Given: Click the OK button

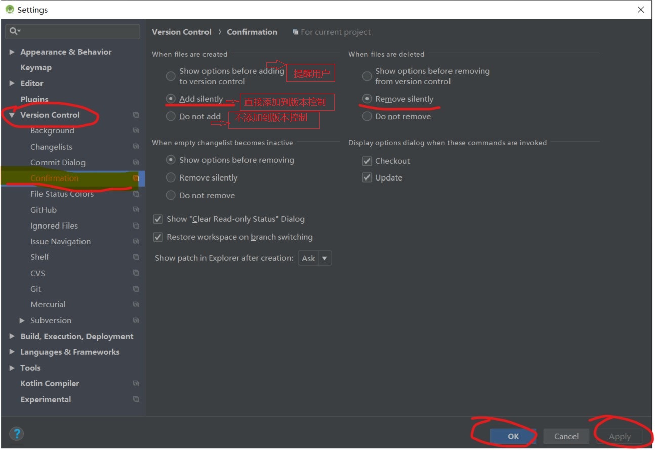Looking at the screenshot, I should coord(513,436).
